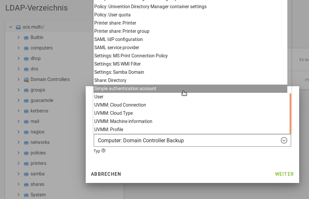
Task: Choose SAML IdP configuration option
Action: click(x=190, y=39)
